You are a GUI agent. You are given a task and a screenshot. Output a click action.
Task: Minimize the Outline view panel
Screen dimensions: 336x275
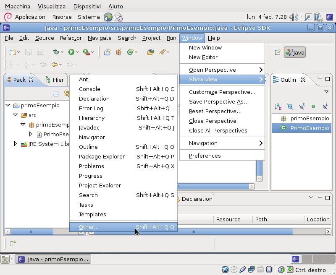[320, 78]
